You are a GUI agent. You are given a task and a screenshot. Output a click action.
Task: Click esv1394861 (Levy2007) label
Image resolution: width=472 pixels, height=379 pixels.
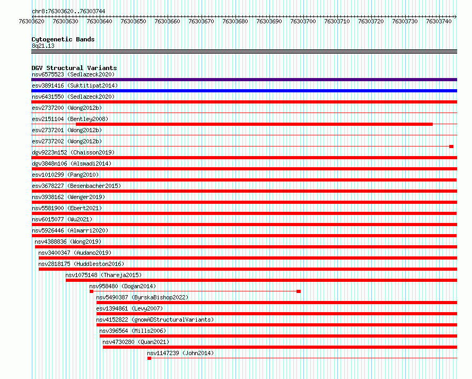129,308
